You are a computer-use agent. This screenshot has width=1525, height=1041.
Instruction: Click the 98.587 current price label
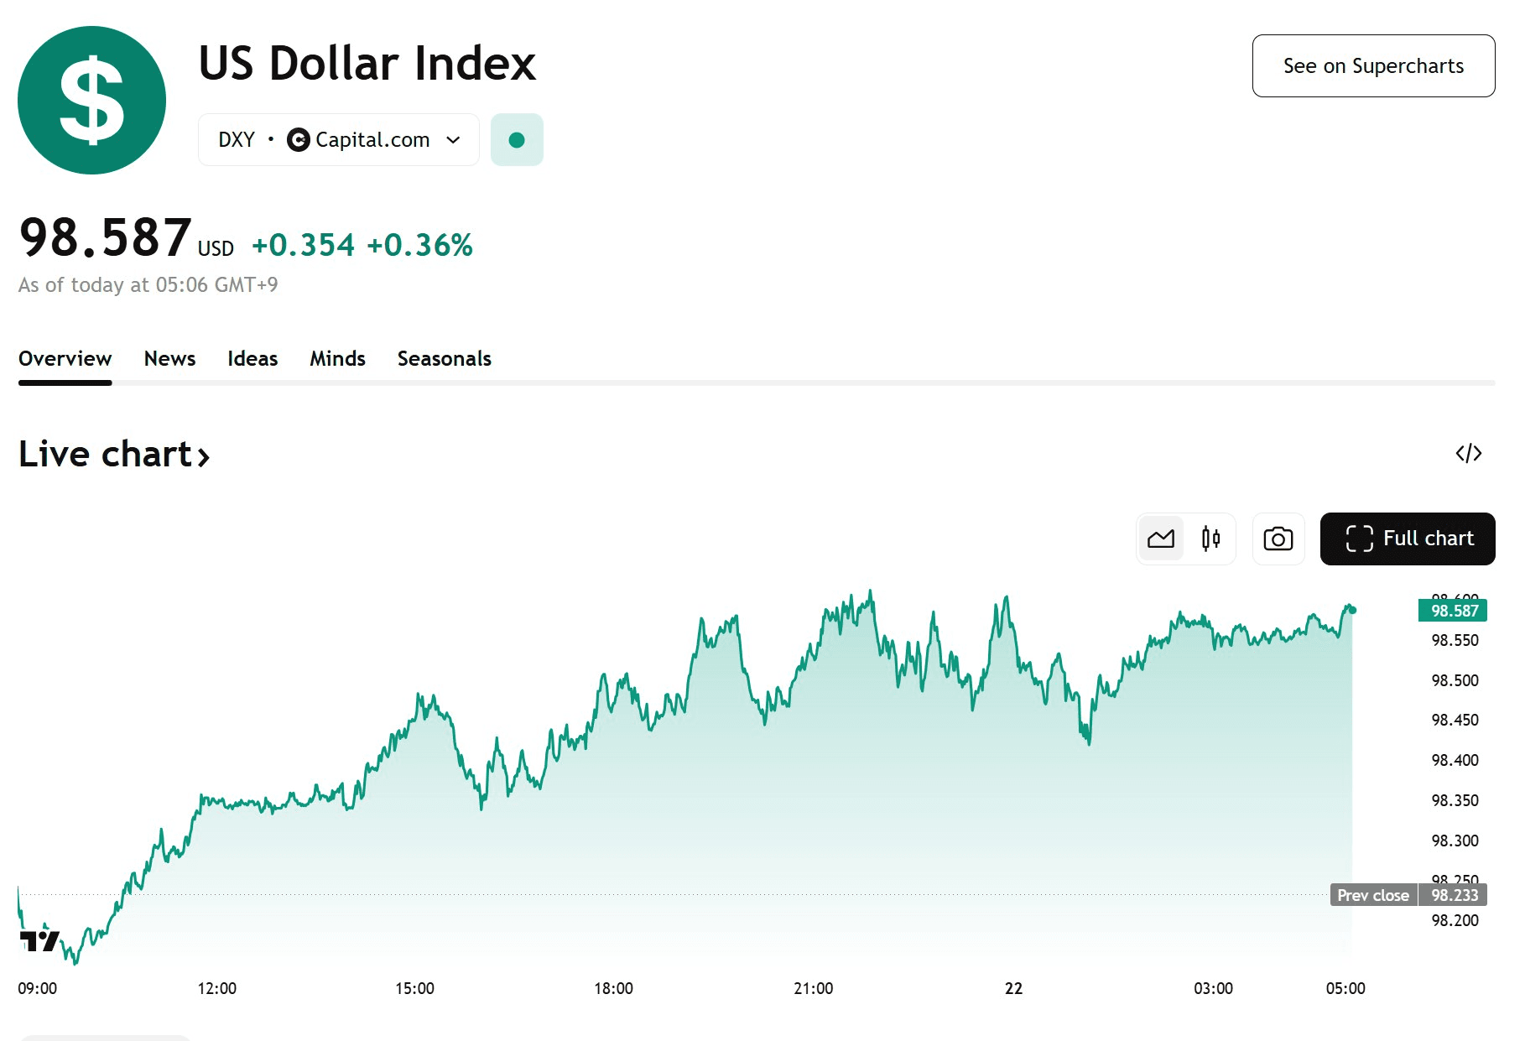point(1452,611)
